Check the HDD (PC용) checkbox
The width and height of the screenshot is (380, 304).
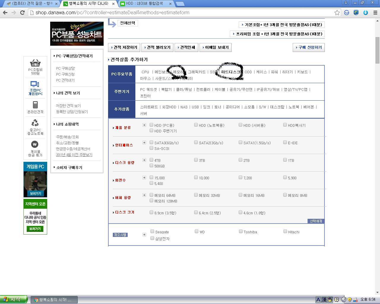point(151,125)
